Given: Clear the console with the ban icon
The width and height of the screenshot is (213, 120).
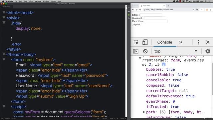Looking at the screenshot, I should tap(145, 51).
